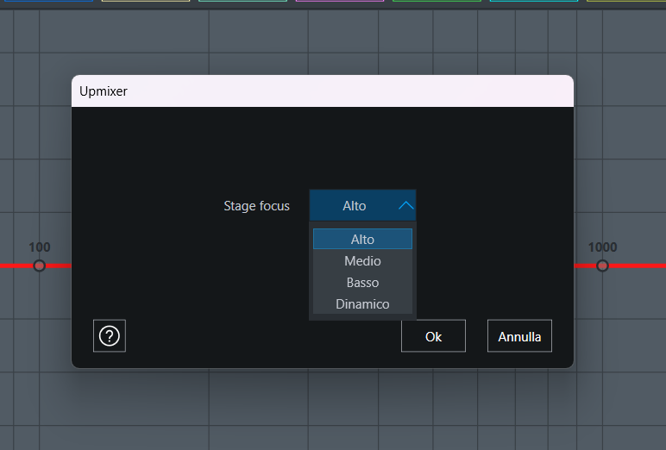Image resolution: width=666 pixels, height=450 pixels.
Task: Click Annulla to cancel the dialog
Action: [519, 336]
